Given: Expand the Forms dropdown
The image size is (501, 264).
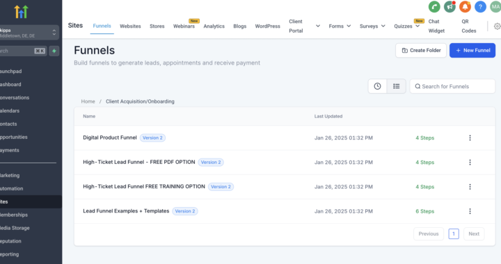Looking at the screenshot, I should [x=340, y=26].
